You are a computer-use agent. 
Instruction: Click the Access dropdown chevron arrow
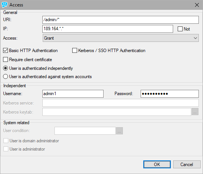click(x=195, y=38)
